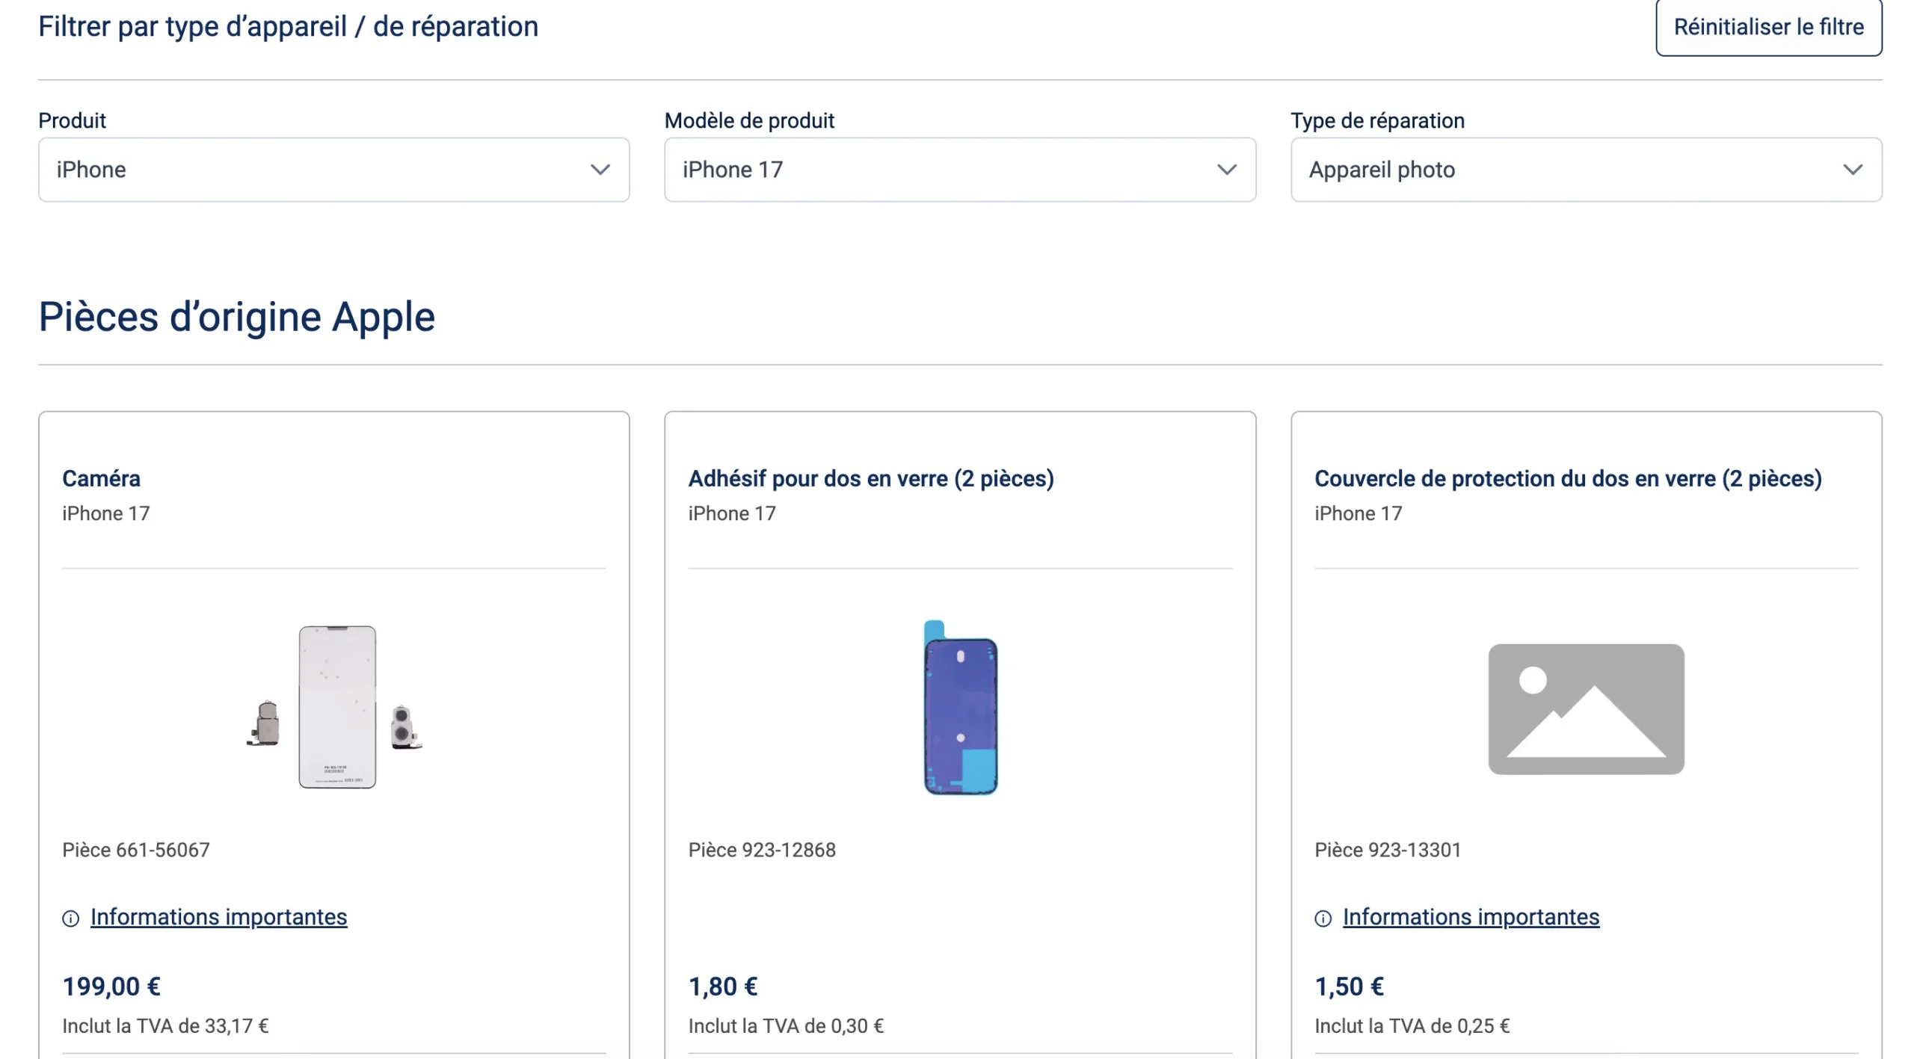Open Type de réparation dropdown showing Appareil photo
This screenshot has width=1914, height=1059.
coord(1586,170)
